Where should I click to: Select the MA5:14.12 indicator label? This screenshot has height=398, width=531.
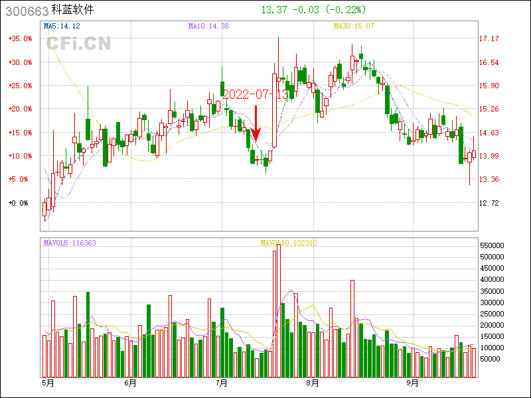(62, 26)
